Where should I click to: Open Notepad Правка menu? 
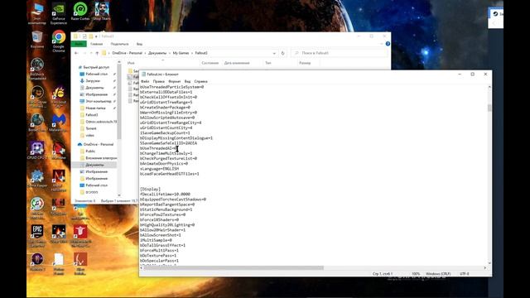[158, 81]
